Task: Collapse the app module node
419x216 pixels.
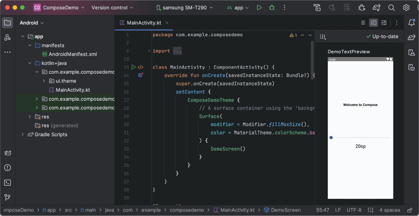Action: [x=23, y=37]
